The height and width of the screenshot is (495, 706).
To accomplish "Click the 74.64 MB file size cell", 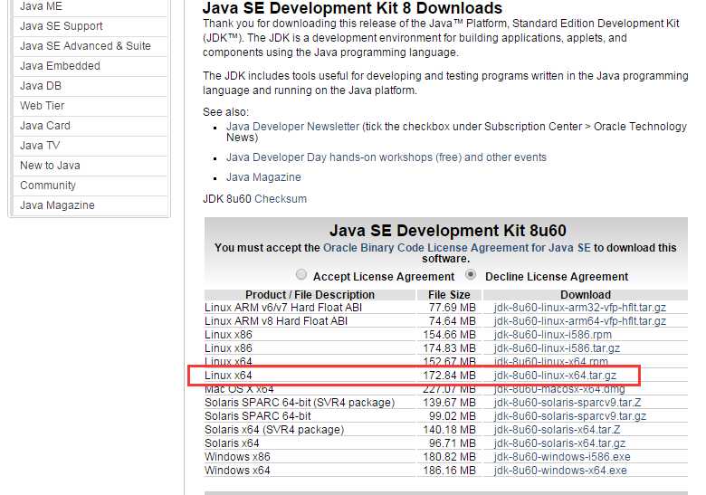I will [x=452, y=321].
